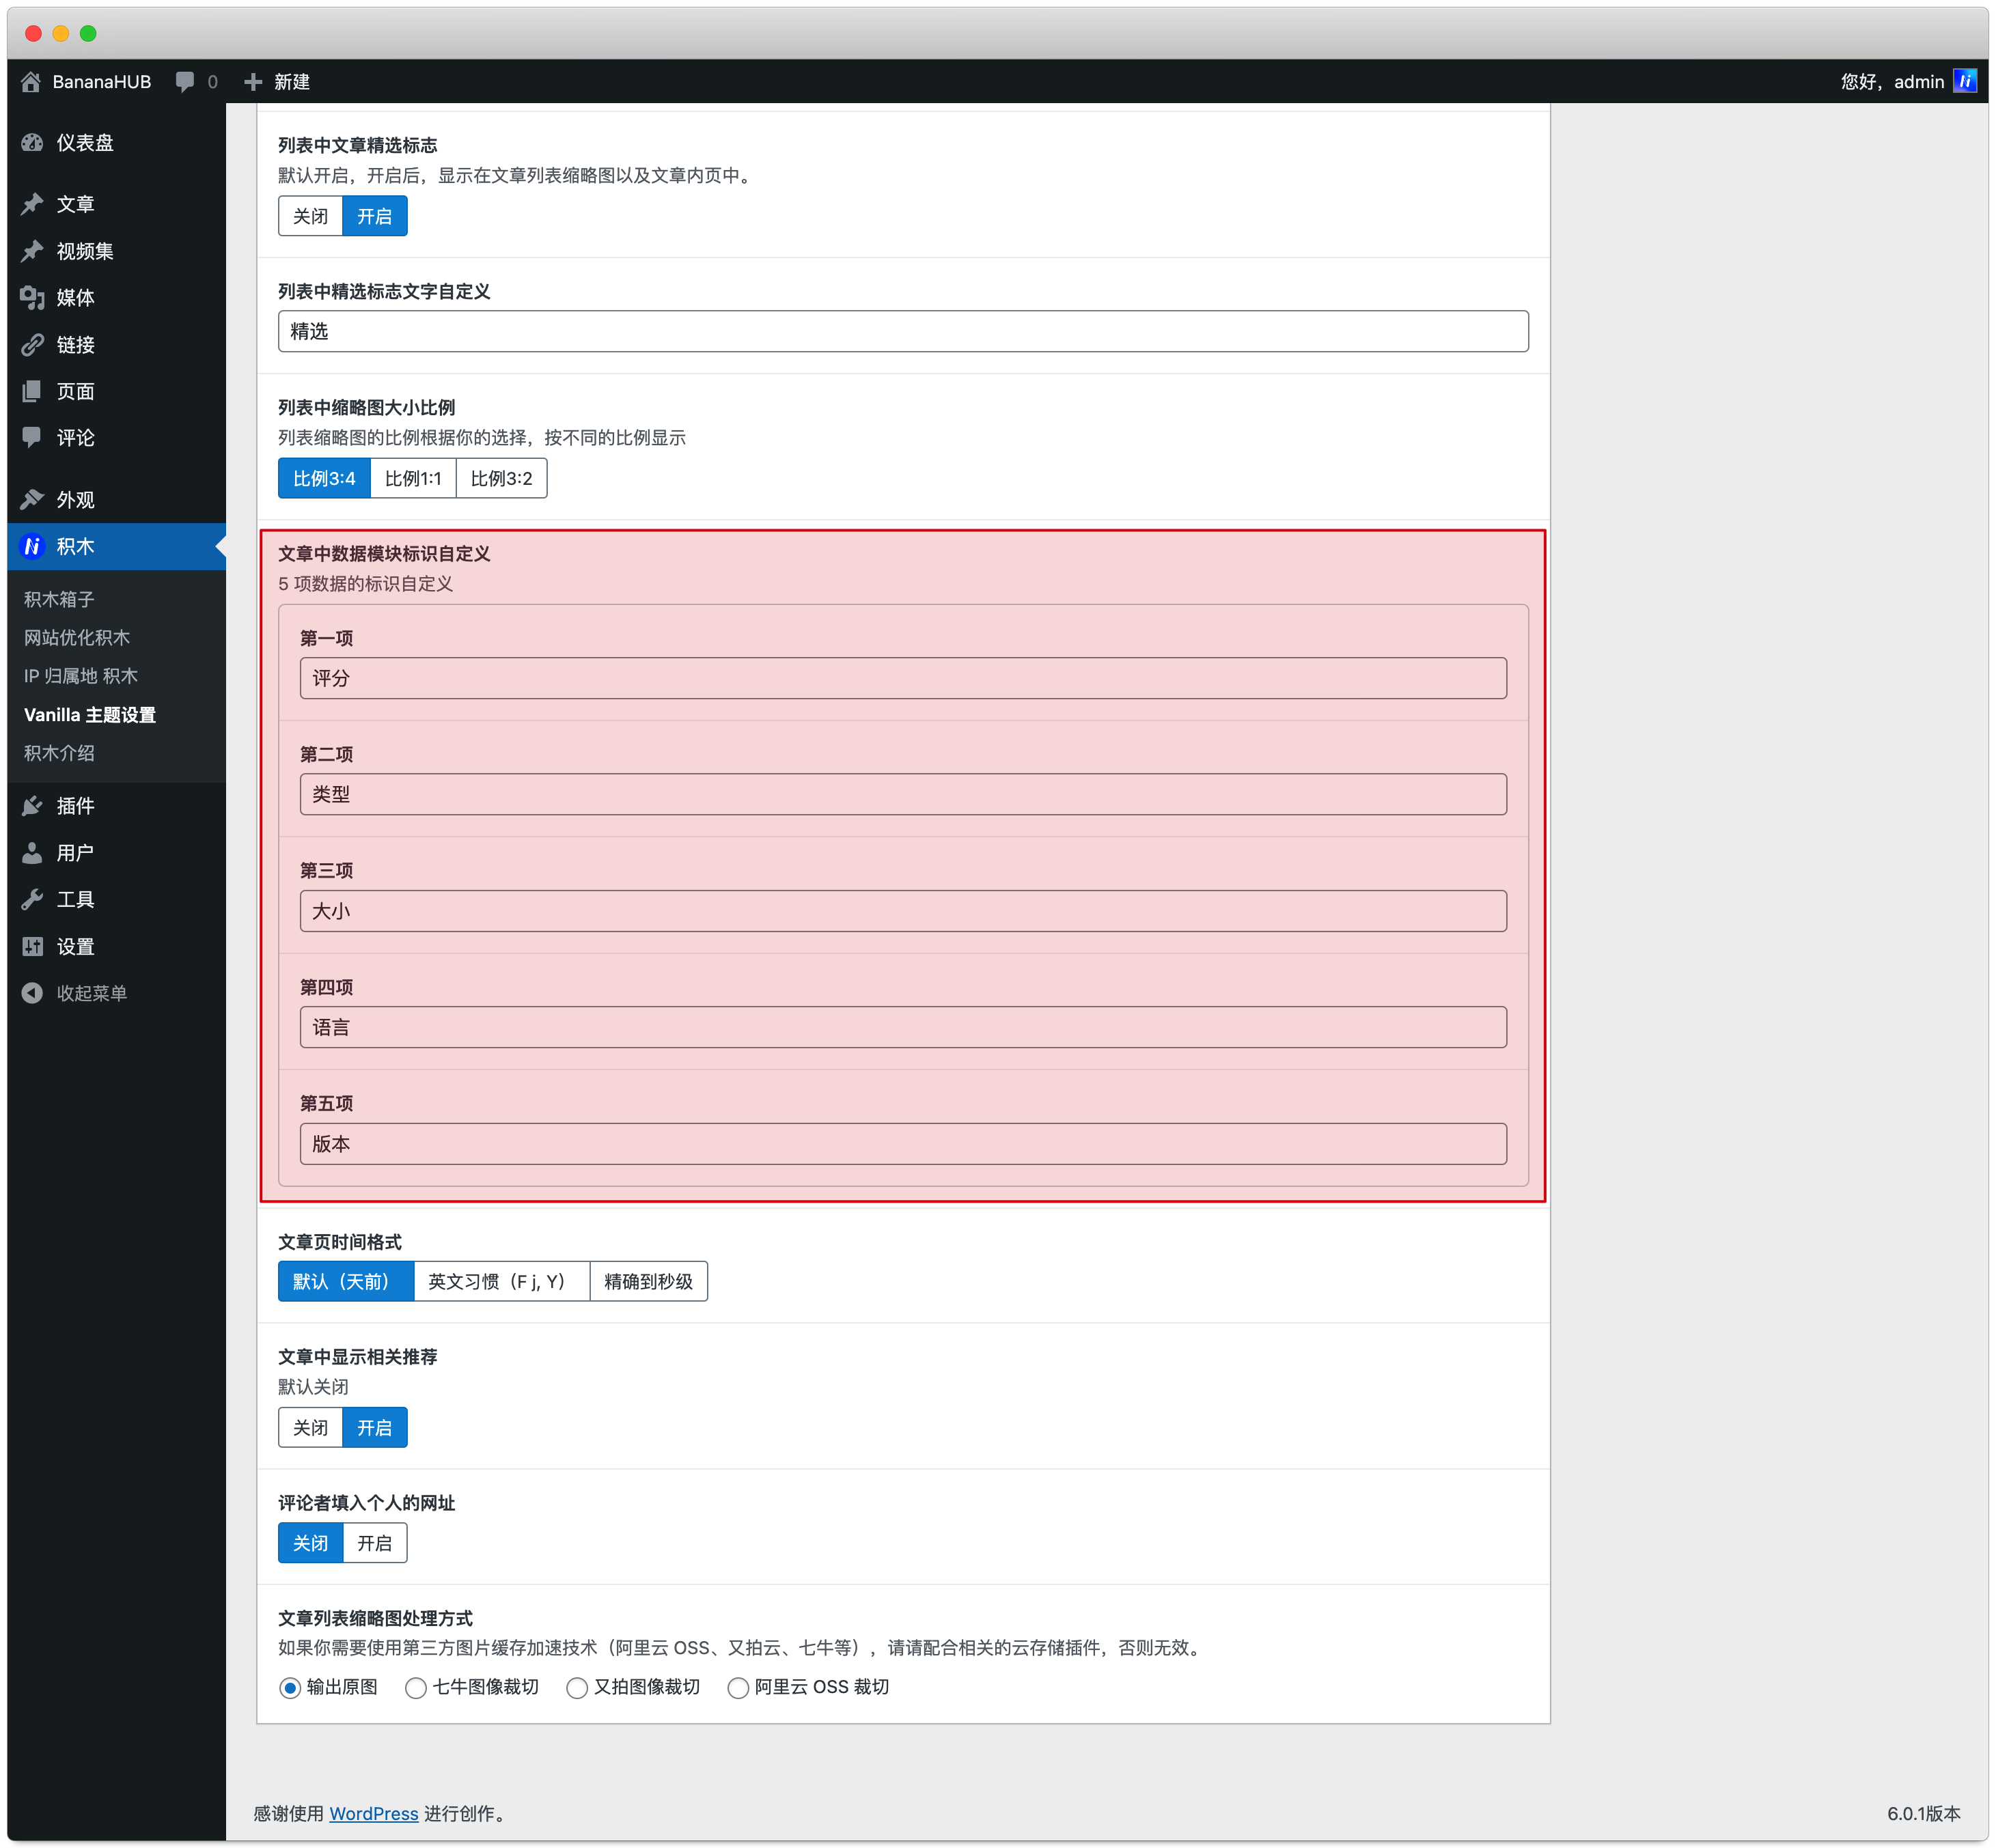Click the 文章 pin icon
Screen dimensions: 1996x1848
point(32,204)
